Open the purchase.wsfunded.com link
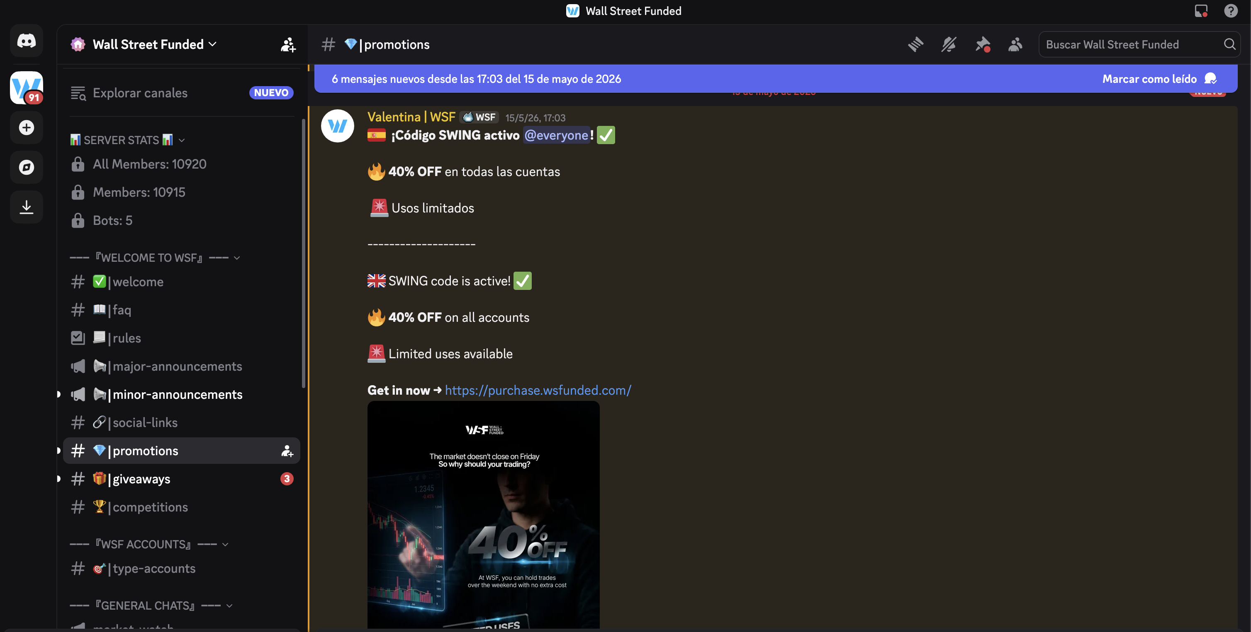This screenshot has height=632, width=1251. pos(538,391)
